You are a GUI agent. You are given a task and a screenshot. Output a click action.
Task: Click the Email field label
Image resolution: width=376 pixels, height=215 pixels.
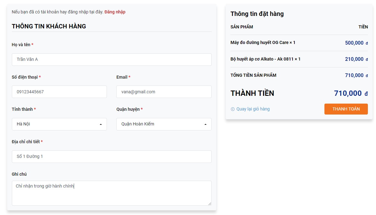point(122,77)
